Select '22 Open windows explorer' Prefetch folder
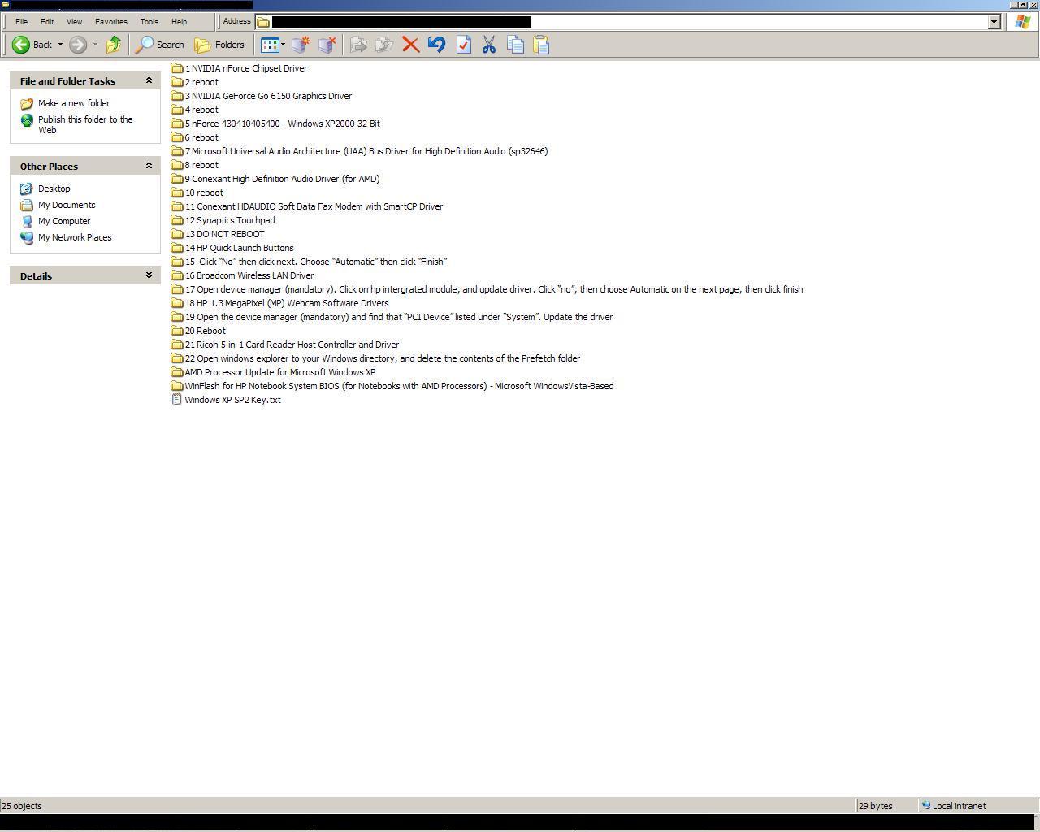The height and width of the screenshot is (832, 1040). [375, 358]
